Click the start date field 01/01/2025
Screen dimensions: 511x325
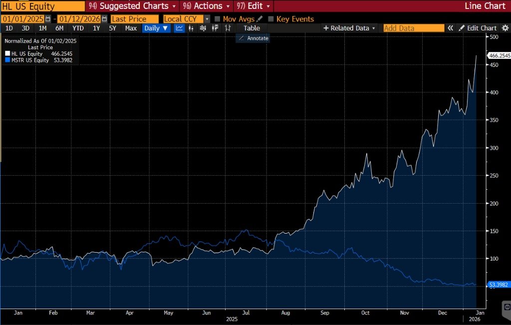click(23, 19)
